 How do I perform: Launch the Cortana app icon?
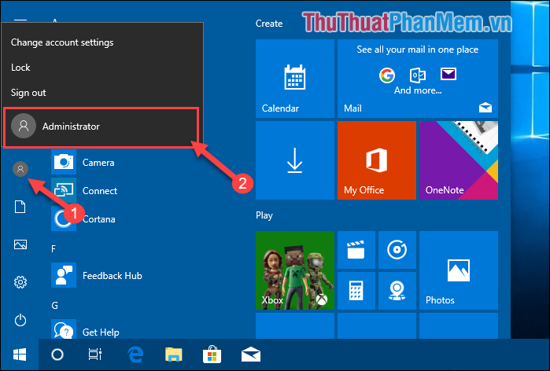click(64, 219)
